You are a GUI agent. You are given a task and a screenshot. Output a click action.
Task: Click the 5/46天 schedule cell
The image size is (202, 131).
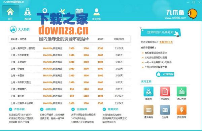[119, 62]
